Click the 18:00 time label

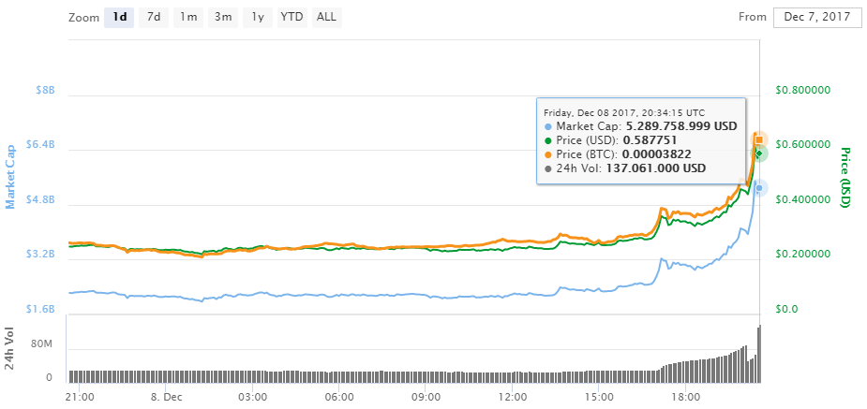coord(685,397)
